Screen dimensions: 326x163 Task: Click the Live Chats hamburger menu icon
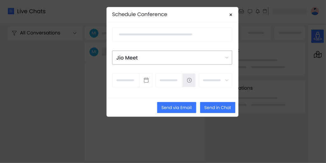click(x=11, y=11)
